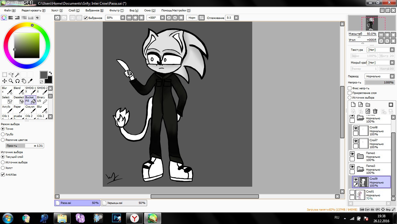Viewport: 397px width, 224px height.
Task: Hide folder Папка1 via its eye icon
Action: pyautogui.click(x=352, y=154)
